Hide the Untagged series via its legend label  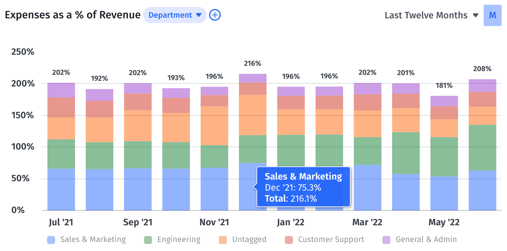pos(249,239)
